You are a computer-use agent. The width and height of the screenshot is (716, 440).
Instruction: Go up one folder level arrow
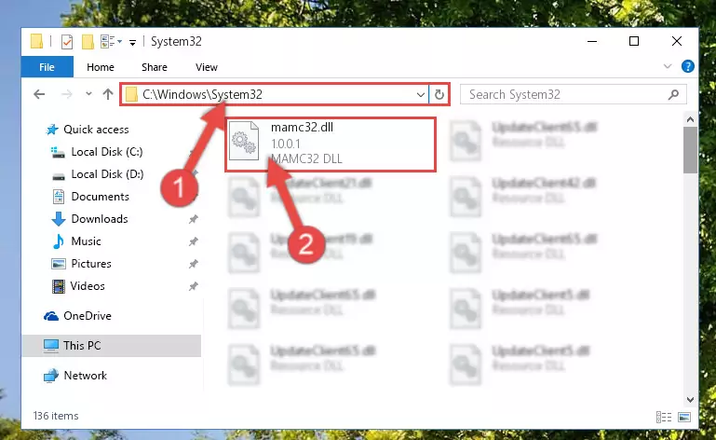tap(108, 94)
